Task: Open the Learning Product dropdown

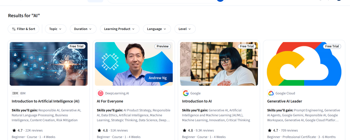Action: point(120,29)
